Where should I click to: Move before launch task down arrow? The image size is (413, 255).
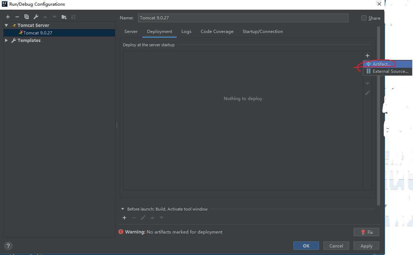coord(161,218)
